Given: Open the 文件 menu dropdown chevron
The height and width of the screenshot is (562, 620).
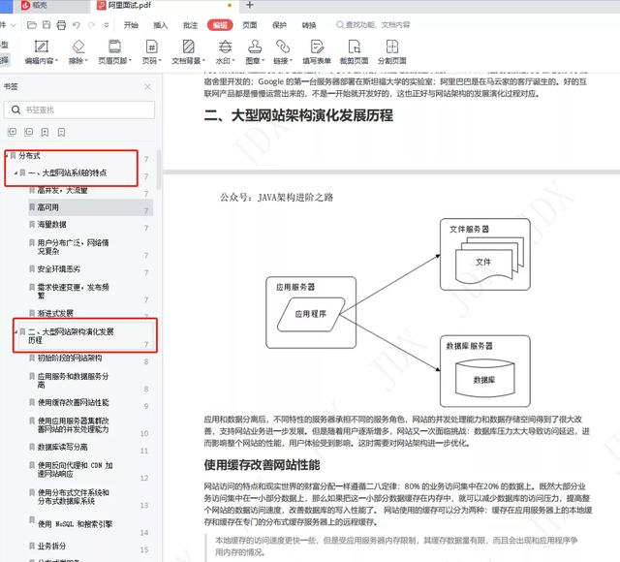Looking at the screenshot, I should pos(14,25).
